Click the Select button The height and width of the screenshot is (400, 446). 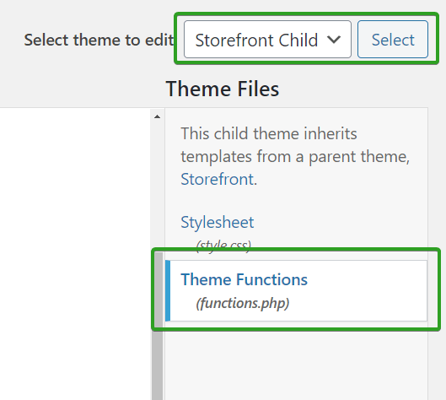coord(393,40)
